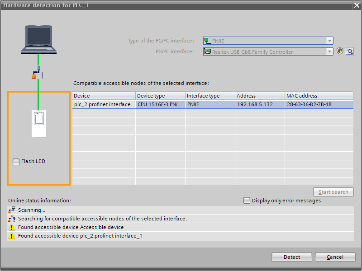
Task: Click CPU 1516F-3 PN/... device type cell
Action: tap(161, 104)
